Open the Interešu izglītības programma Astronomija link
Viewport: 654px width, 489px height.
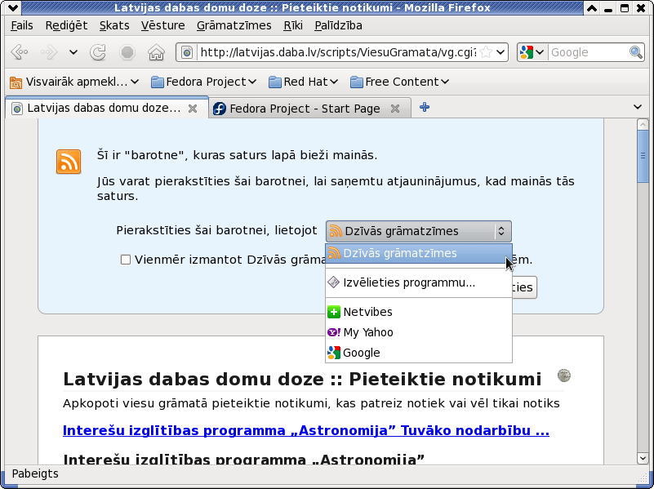(x=305, y=430)
